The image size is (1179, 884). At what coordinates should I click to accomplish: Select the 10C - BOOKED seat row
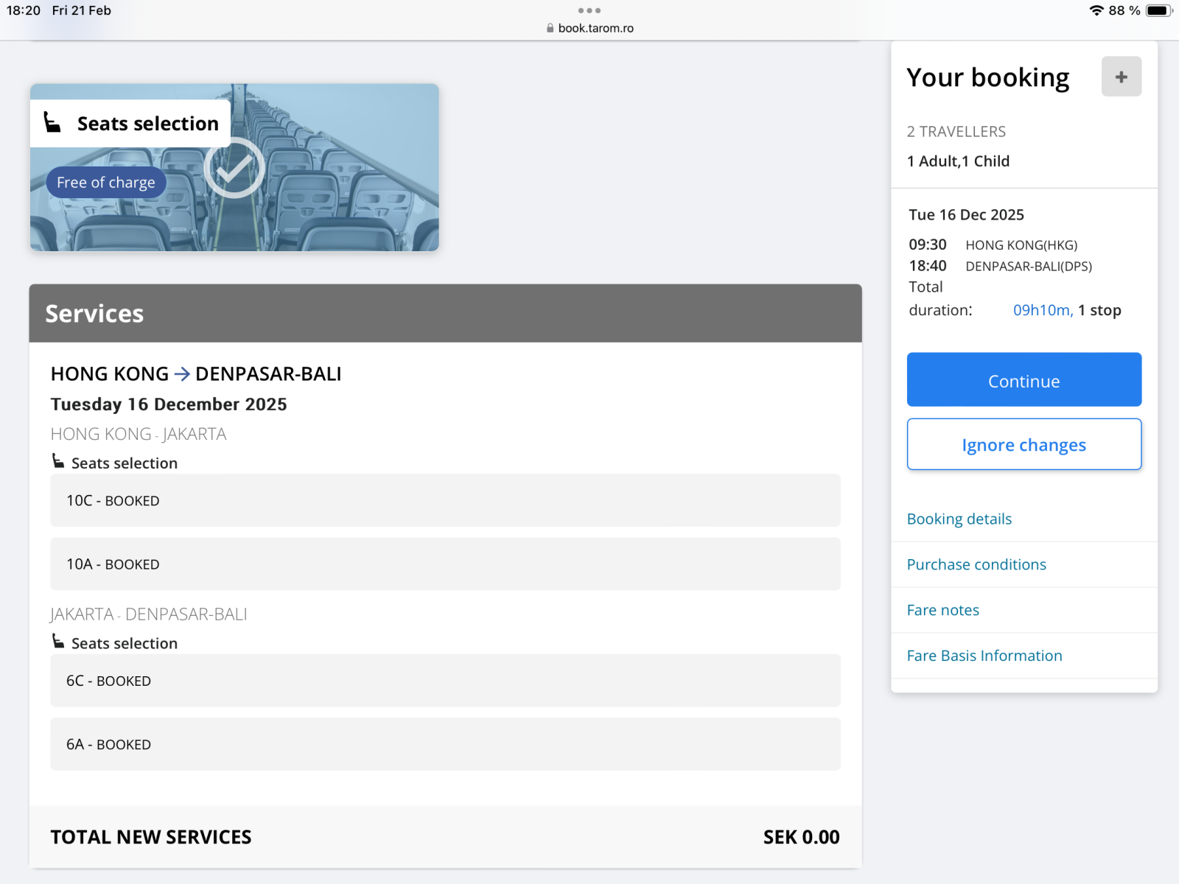[445, 501]
